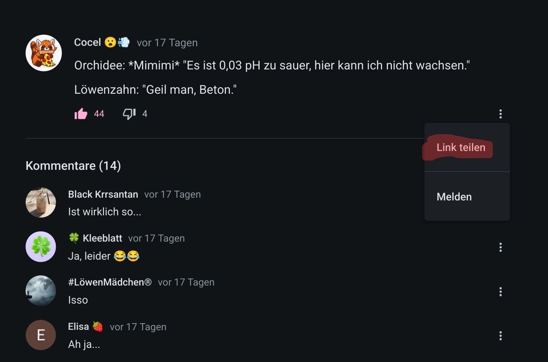Click the #LöwenMädchen® username
Viewport: 548px width, 362px height.
tap(110, 282)
